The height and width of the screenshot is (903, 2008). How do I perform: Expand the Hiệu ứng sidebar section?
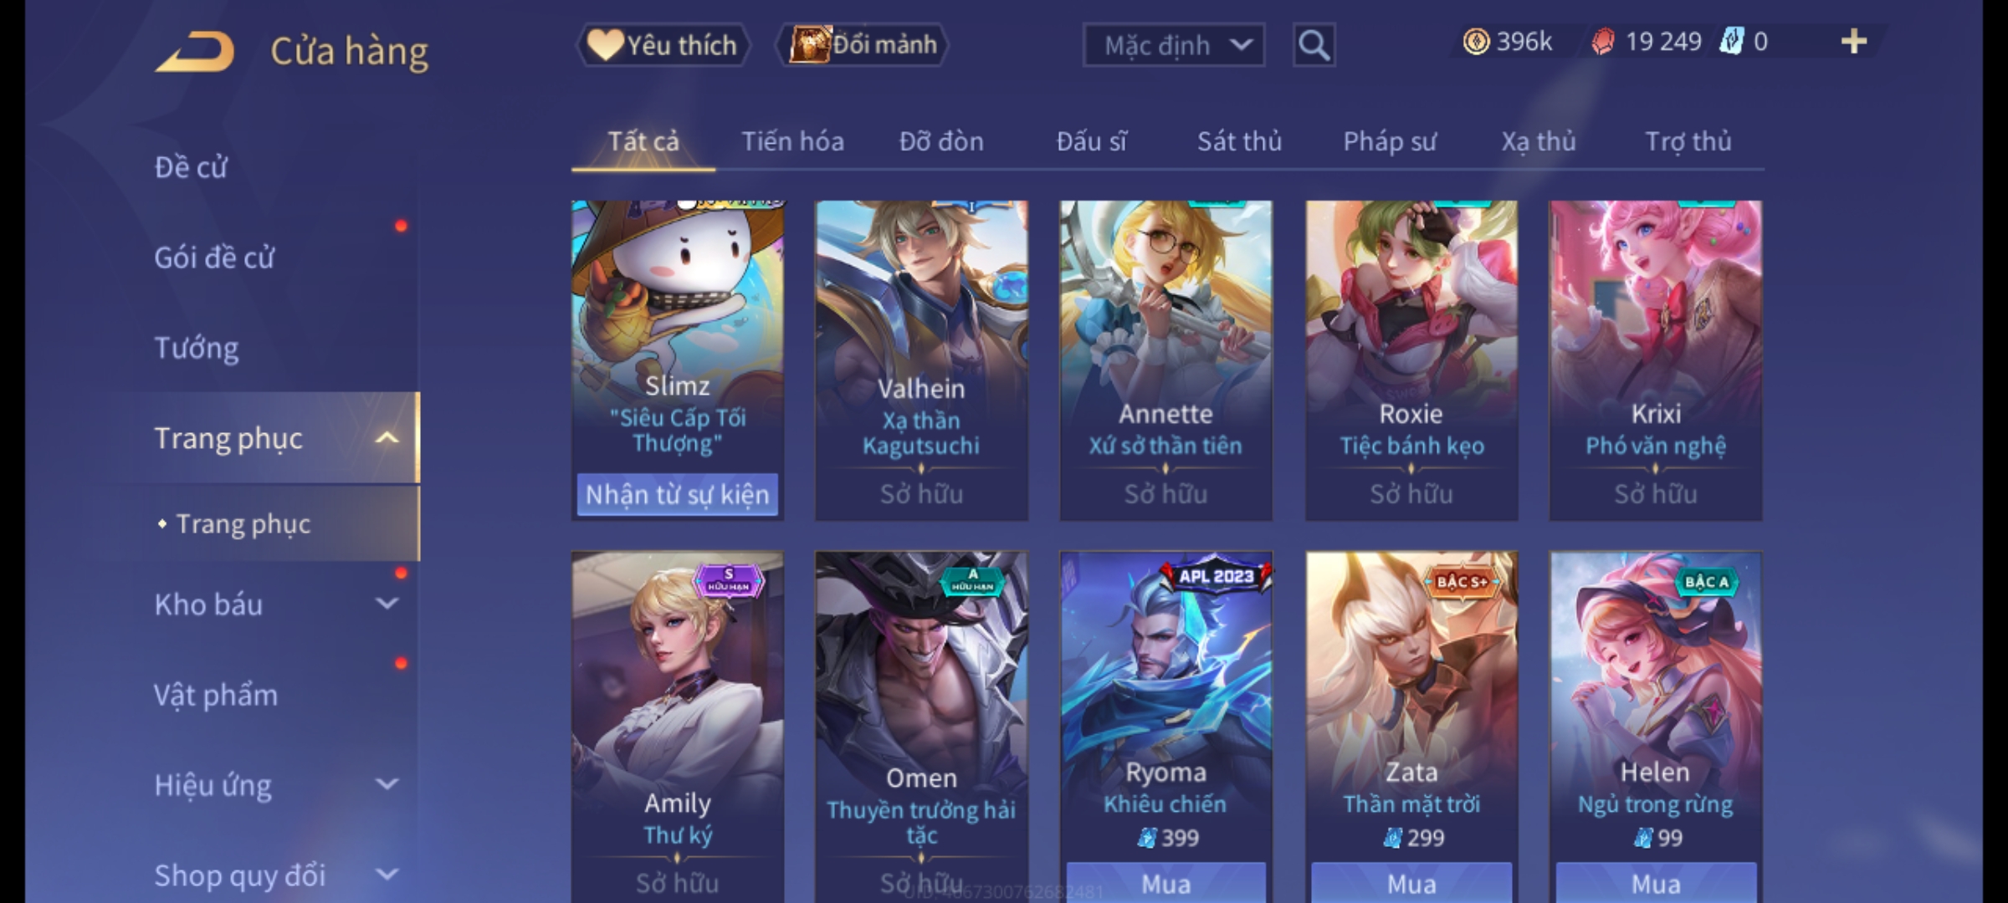pyautogui.click(x=387, y=784)
